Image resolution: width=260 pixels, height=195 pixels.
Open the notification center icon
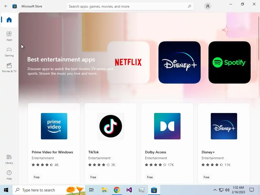[x=252, y=190]
